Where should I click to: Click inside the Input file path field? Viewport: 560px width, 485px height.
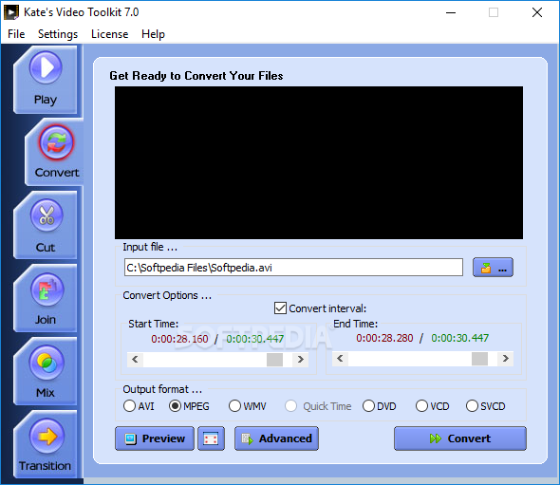pos(293,268)
